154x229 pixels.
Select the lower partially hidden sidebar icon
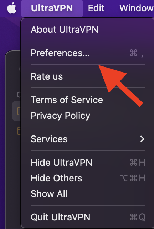click(19, 131)
